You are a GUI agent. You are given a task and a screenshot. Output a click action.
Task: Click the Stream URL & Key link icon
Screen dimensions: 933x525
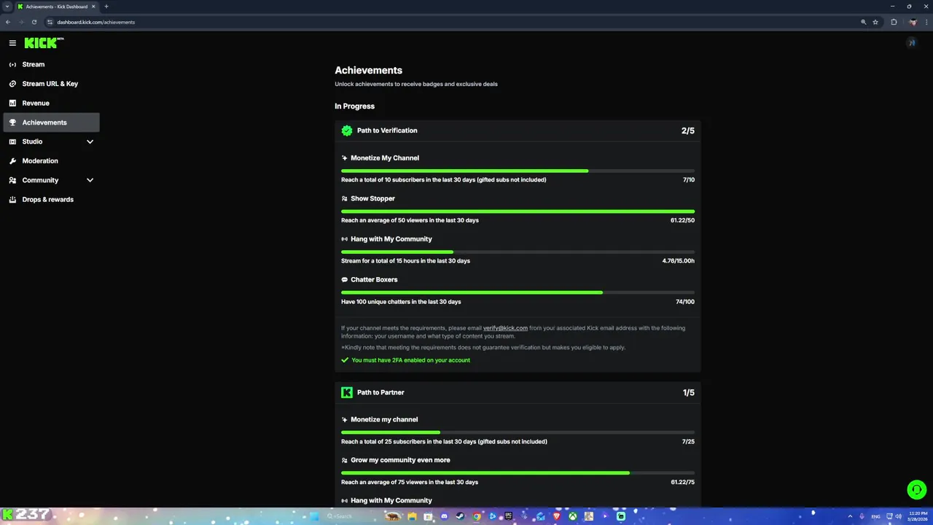pyautogui.click(x=12, y=84)
